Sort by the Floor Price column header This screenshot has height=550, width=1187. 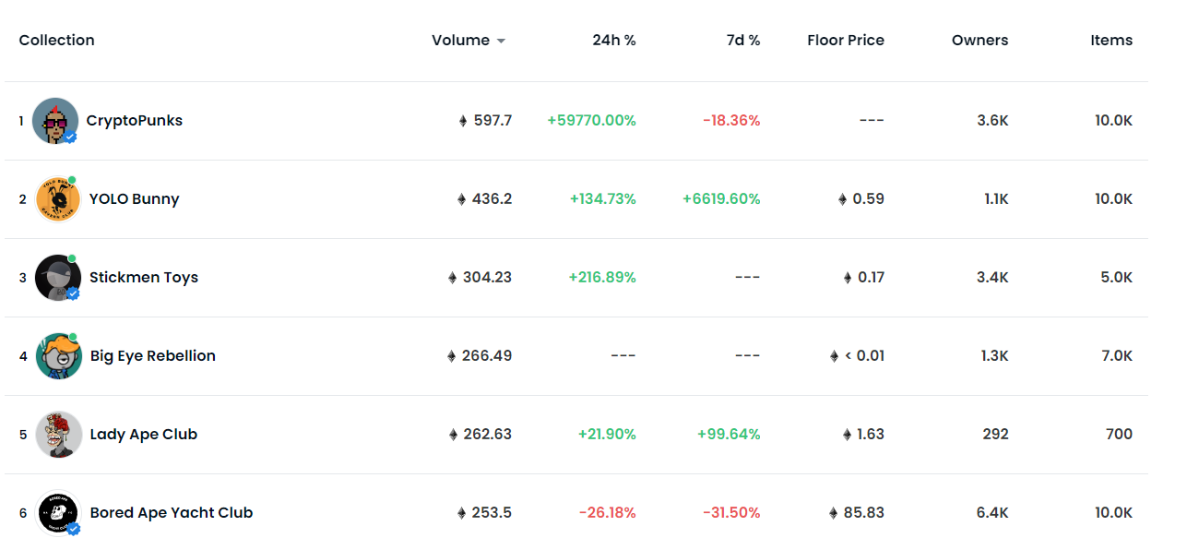point(846,41)
